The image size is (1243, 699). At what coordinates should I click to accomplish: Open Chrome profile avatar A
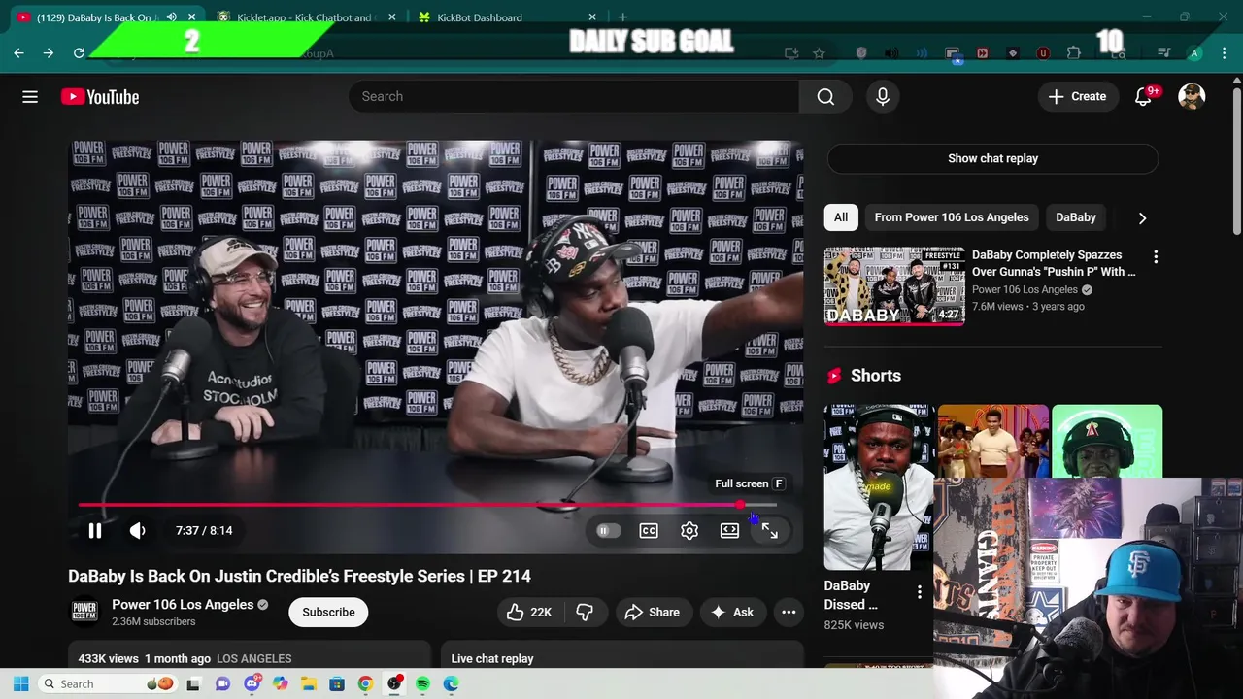click(x=1194, y=53)
